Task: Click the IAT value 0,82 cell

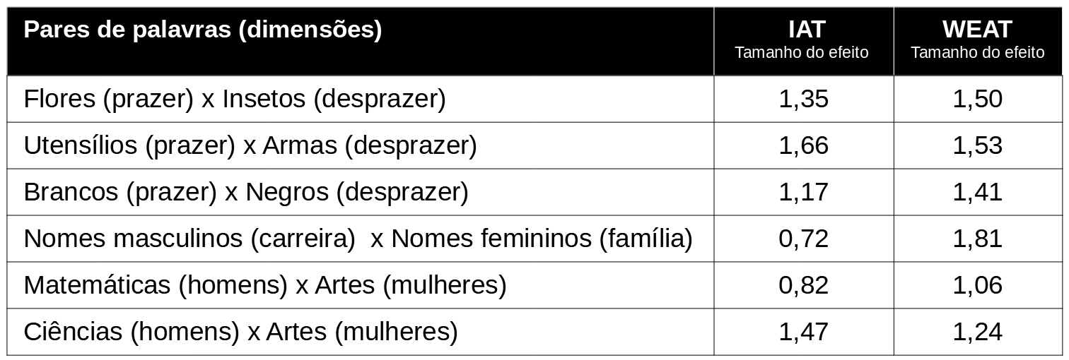Action: 803,285
